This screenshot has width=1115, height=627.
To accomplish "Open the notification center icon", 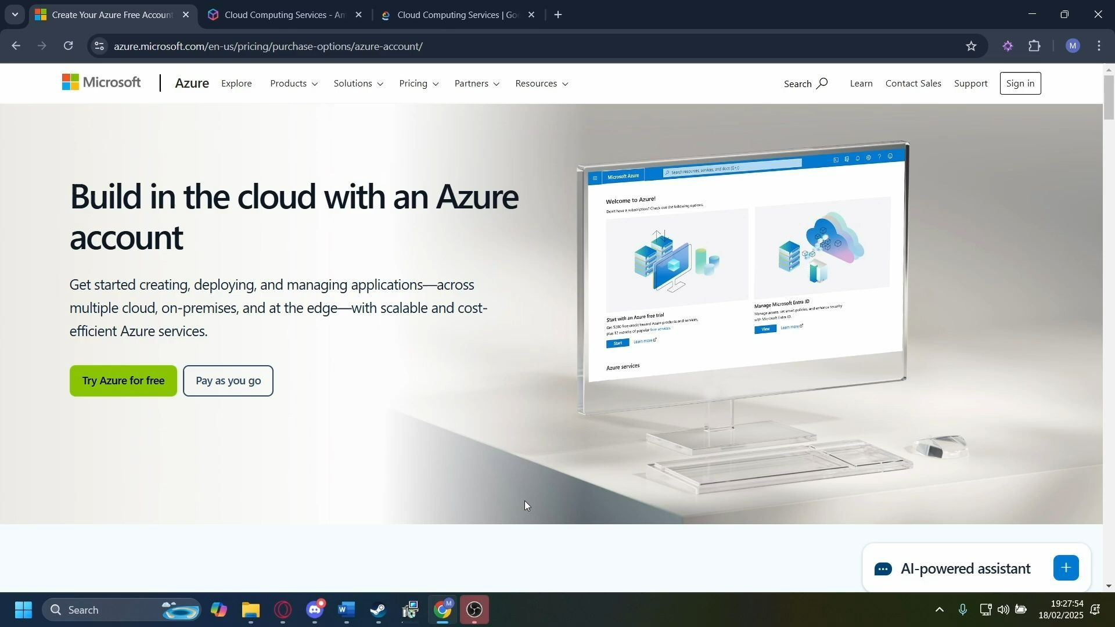I will pyautogui.click(x=1096, y=610).
